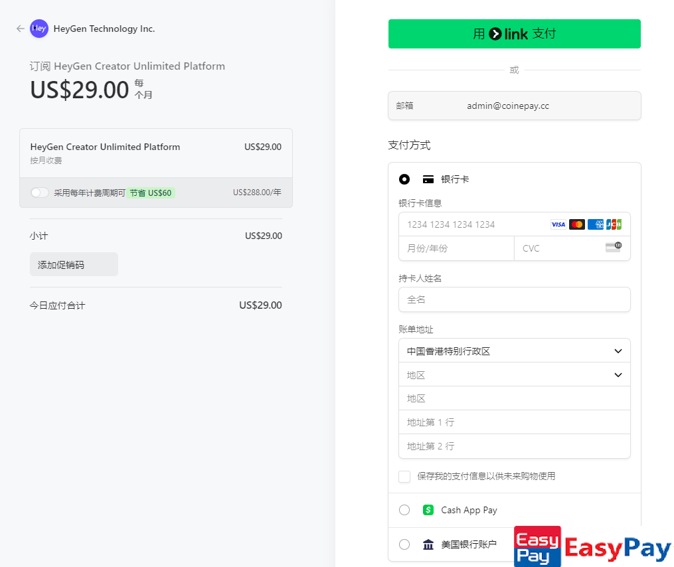Click the 支付方式 heading
The width and height of the screenshot is (674, 567).
point(409,145)
